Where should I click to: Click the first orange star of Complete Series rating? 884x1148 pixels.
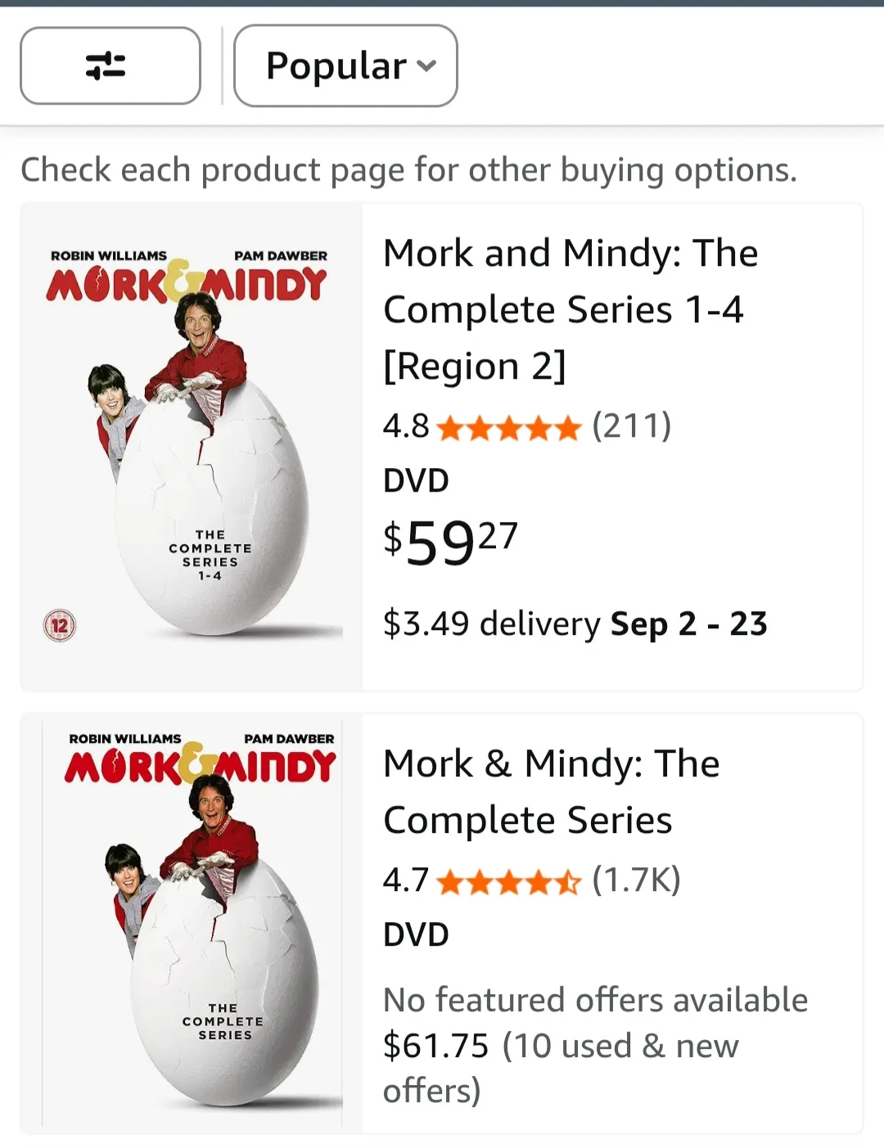point(449,882)
